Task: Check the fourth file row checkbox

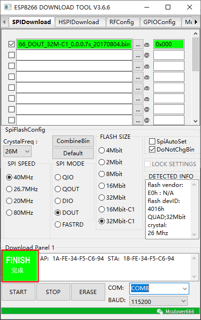Action: pos(11,77)
